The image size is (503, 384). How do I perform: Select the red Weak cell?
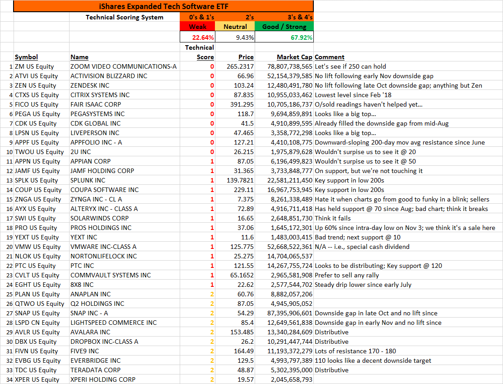click(x=198, y=27)
